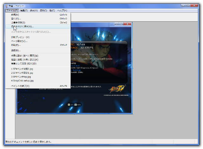
Task: Open recent file 2 SF4ベンチ設定1.jpg
Action: [x=38, y=73]
